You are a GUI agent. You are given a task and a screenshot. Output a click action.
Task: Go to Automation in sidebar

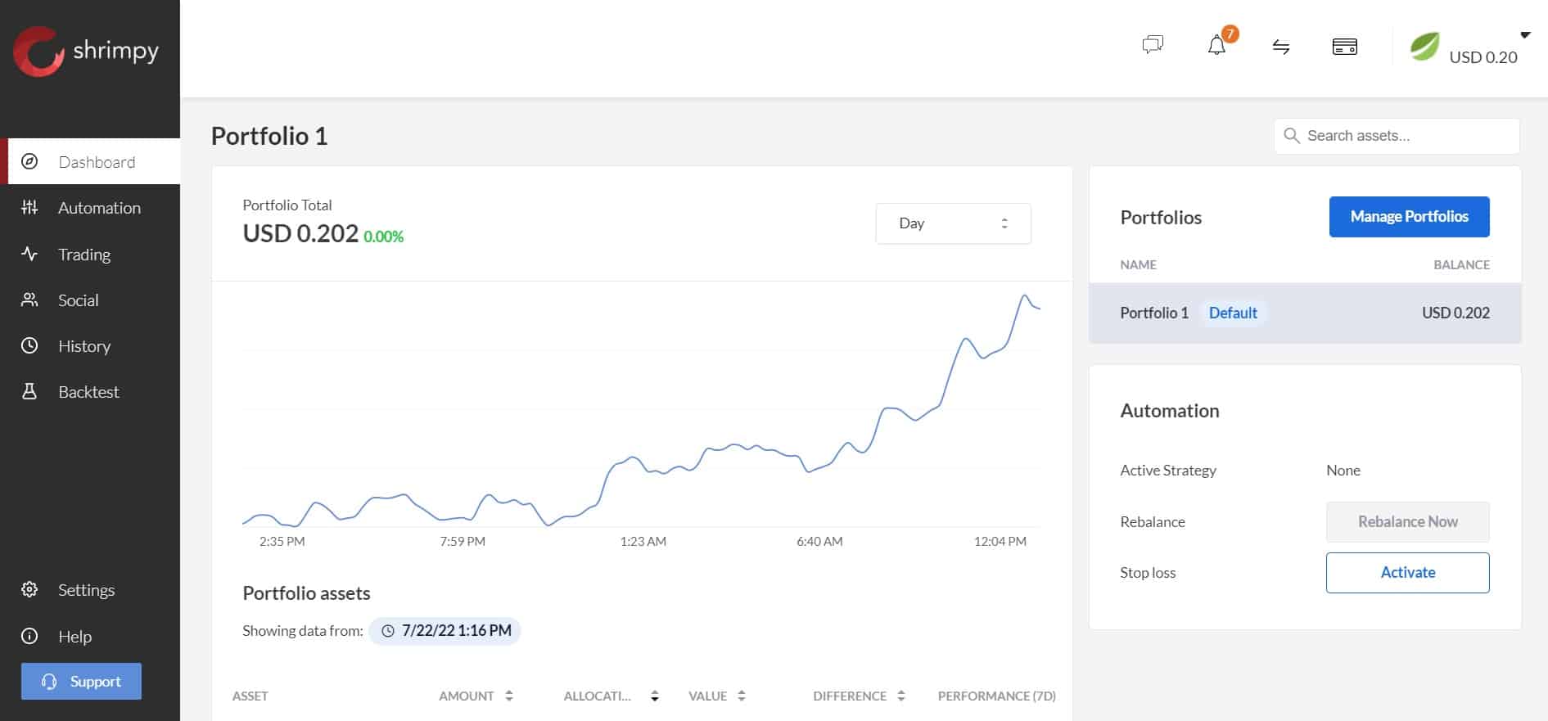90,208
